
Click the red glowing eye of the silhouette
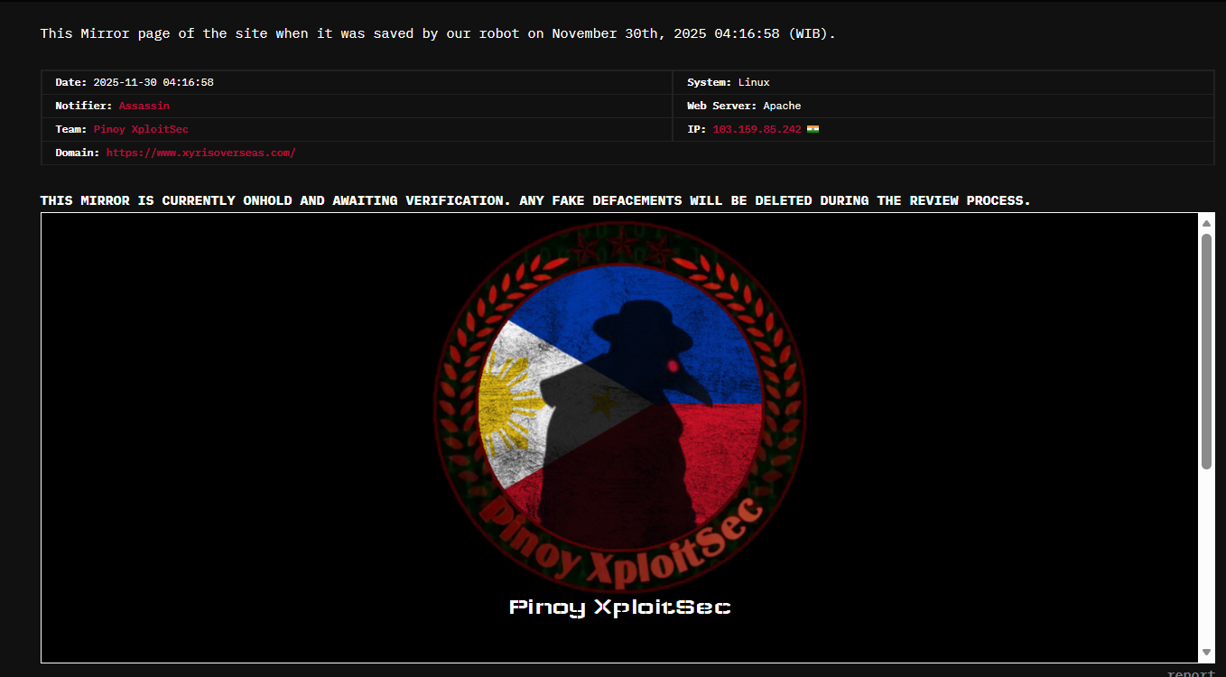pos(673,366)
